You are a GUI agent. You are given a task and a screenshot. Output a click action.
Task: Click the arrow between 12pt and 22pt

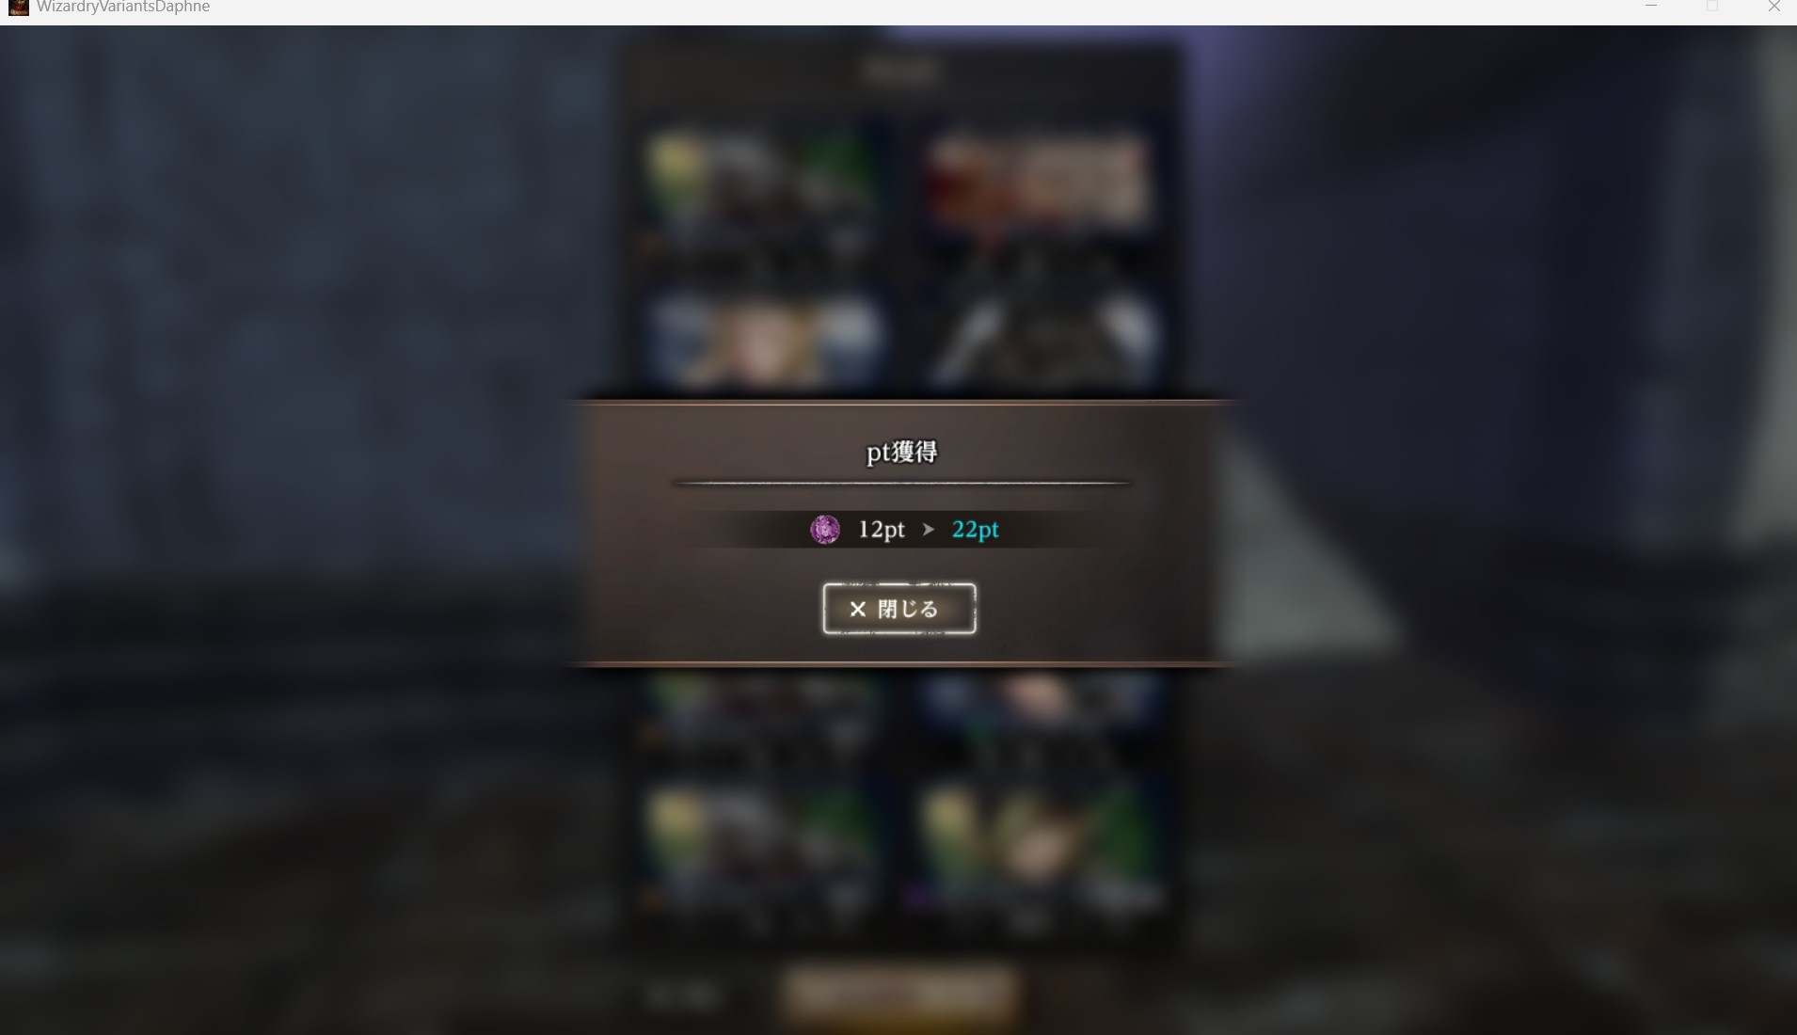(x=929, y=530)
